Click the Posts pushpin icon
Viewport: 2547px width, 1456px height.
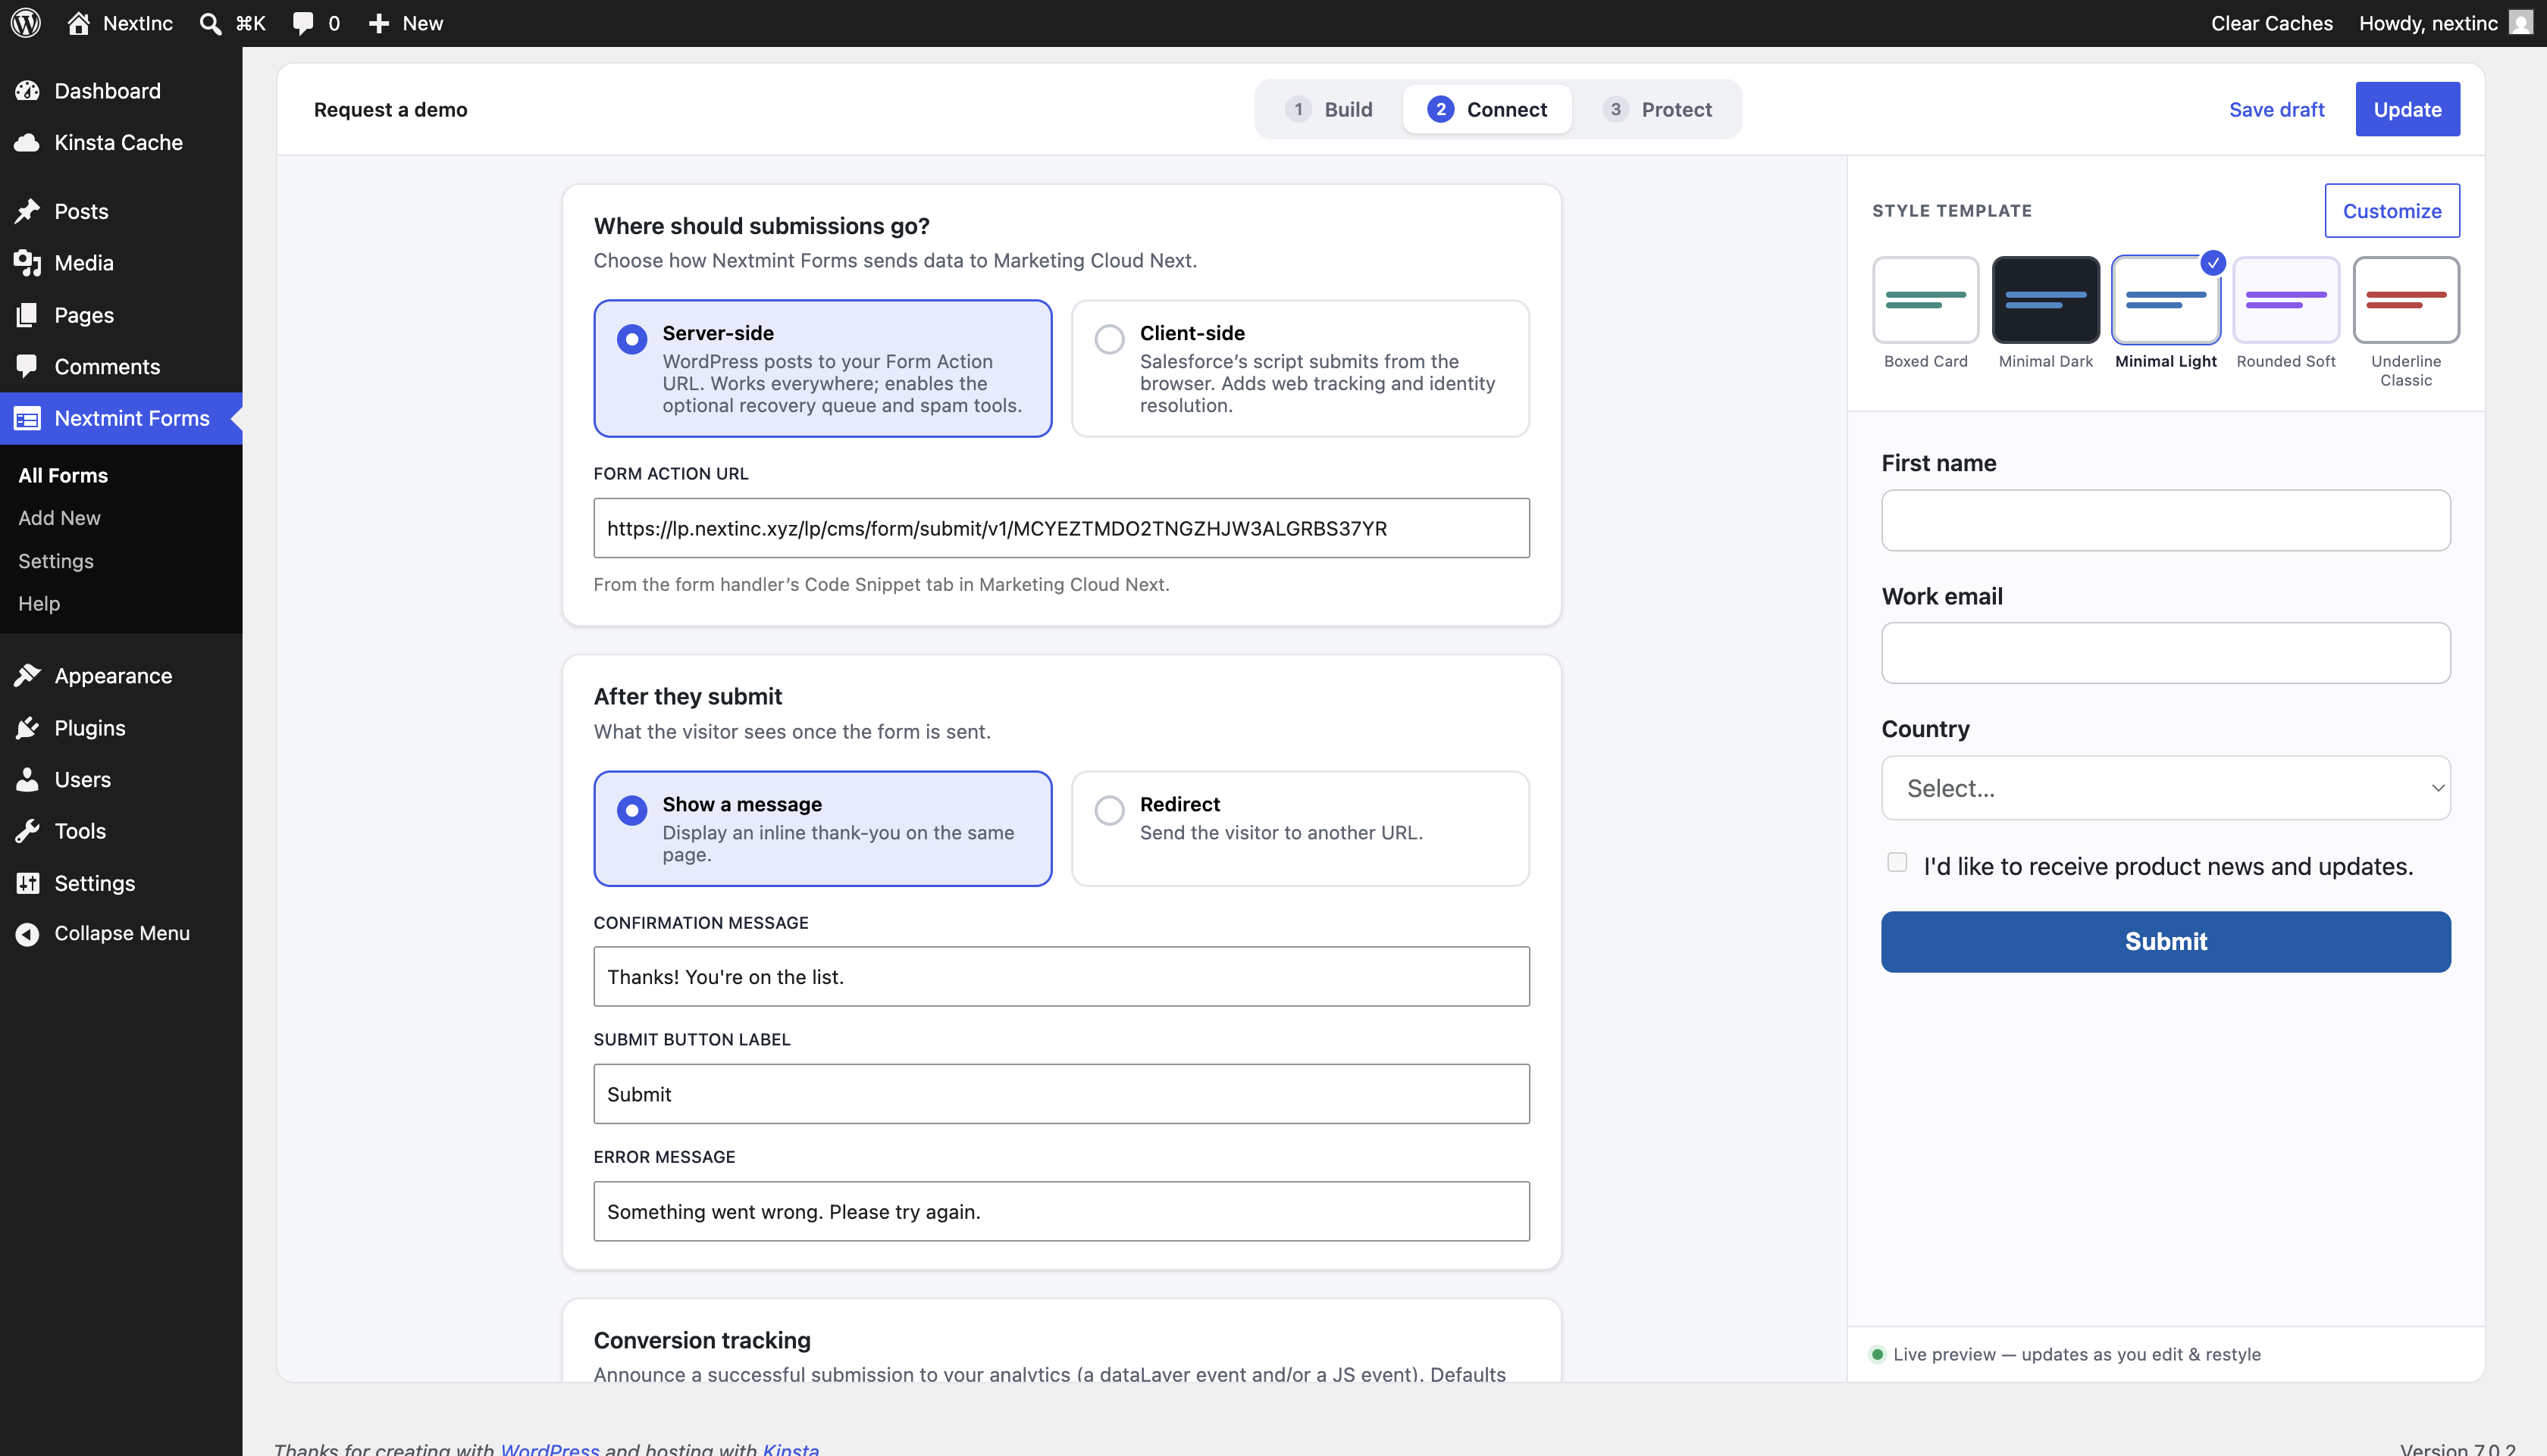coord(27,211)
